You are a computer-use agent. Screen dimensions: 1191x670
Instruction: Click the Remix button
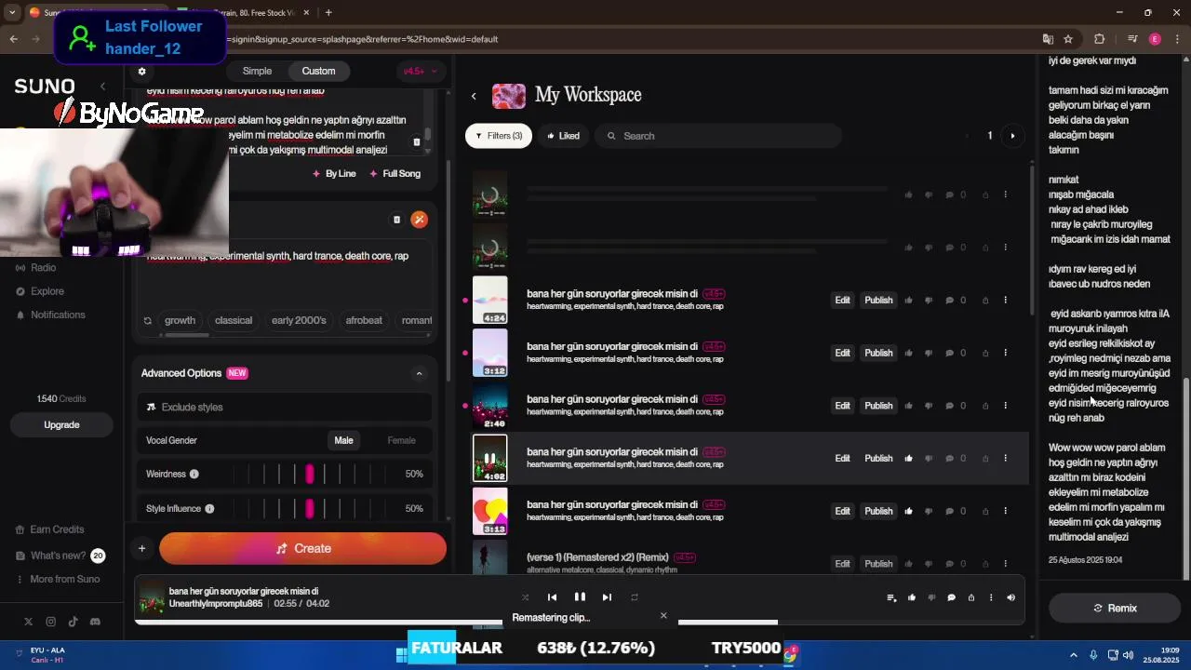pyautogui.click(x=1115, y=608)
